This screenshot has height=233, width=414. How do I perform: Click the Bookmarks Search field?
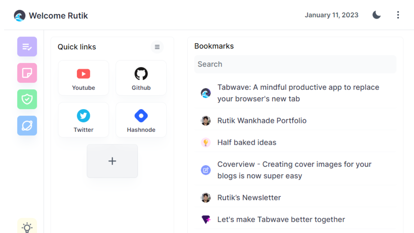[295, 64]
